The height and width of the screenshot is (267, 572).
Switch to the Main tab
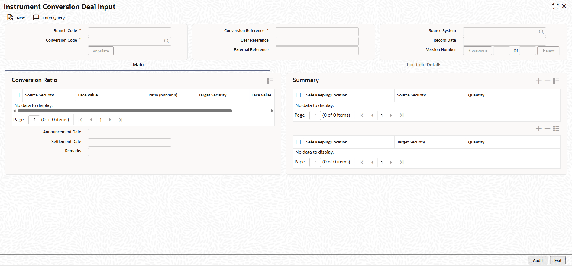[x=138, y=65]
